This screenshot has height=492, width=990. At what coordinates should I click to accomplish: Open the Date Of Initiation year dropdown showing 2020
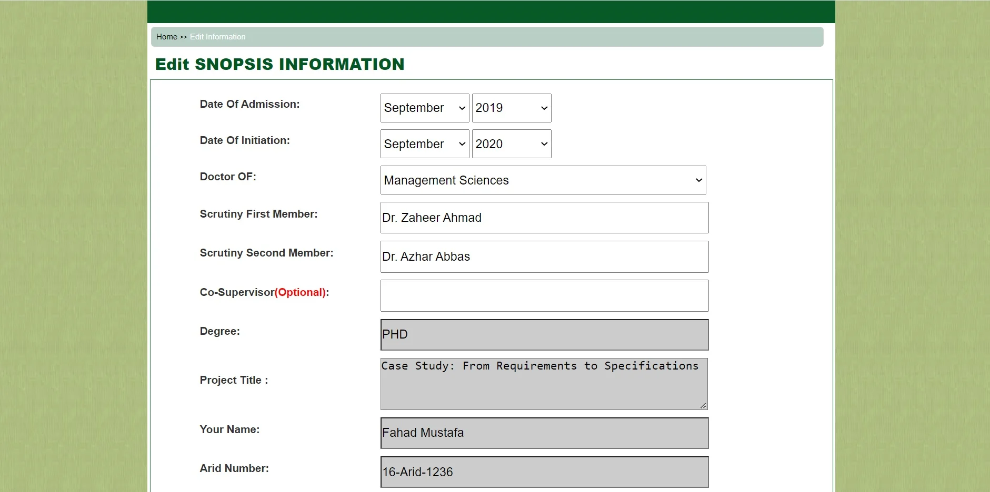point(511,144)
